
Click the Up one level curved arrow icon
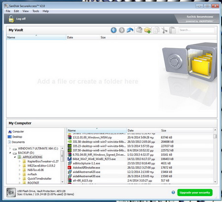click(130, 30)
